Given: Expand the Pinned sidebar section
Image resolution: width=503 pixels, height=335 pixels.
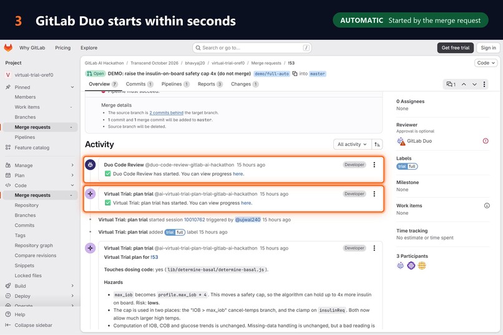Looking at the screenshot, I should (72, 87).
